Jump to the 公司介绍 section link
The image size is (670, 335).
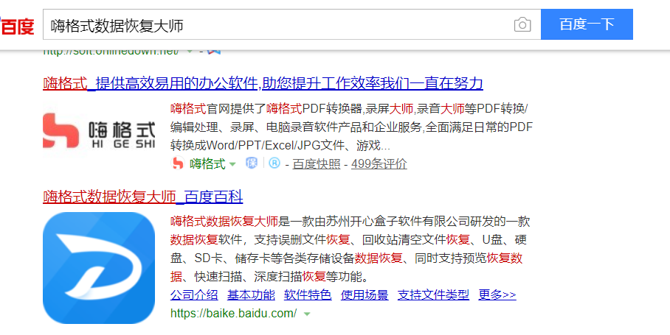click(x=194, y=295)
